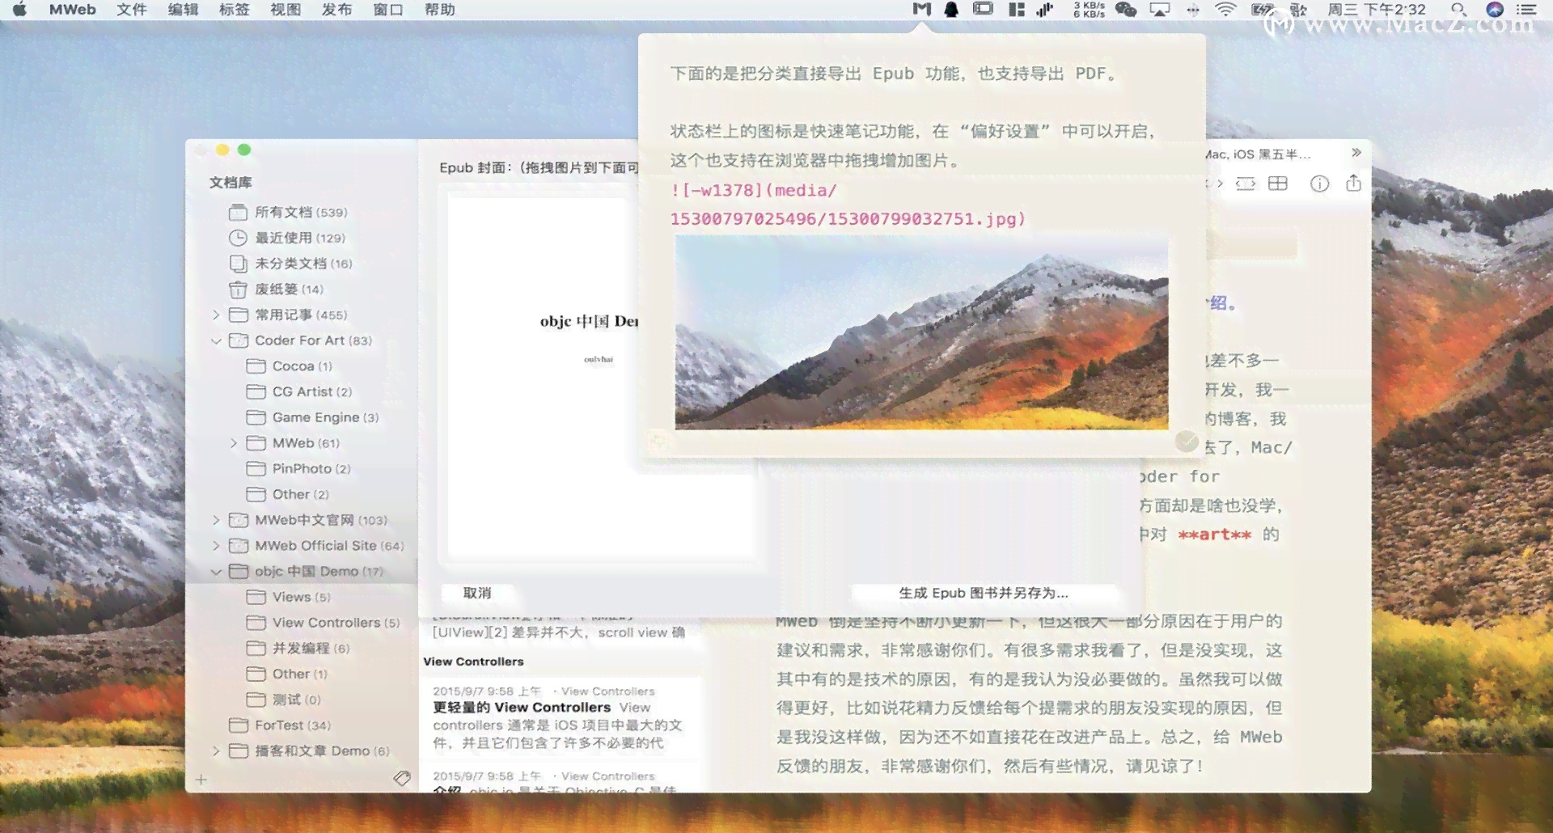Open the WeChat menu bar icon
Screen dimensions: 1553x833
(1125, 10)
